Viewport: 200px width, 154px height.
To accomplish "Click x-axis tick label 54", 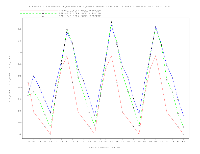I will 128,141.
